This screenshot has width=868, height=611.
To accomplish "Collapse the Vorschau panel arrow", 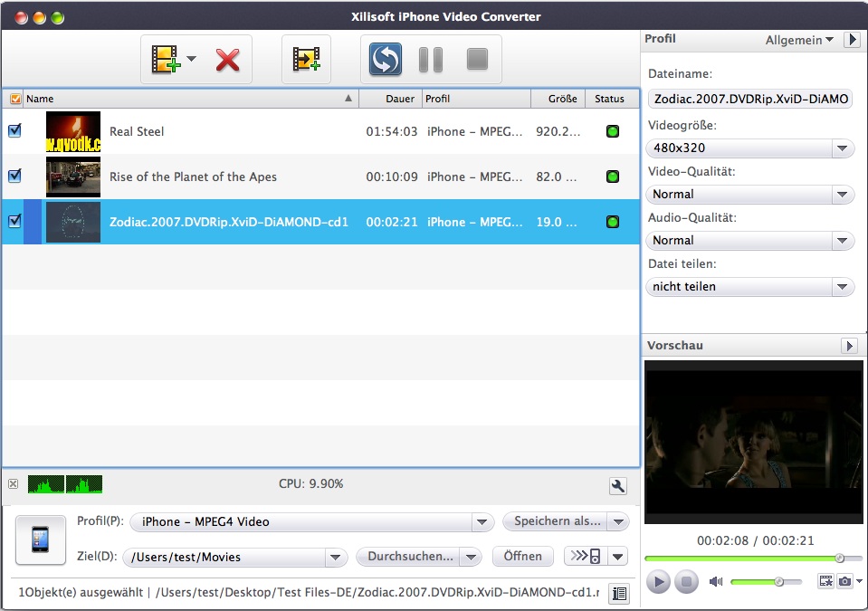I will [849, 346].
